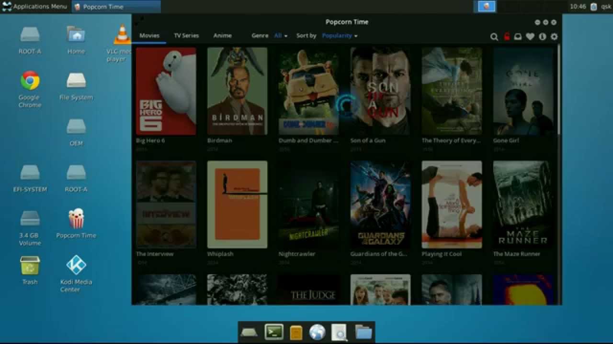Click the movie list vertical scrollbar

(x=559, y=89)
